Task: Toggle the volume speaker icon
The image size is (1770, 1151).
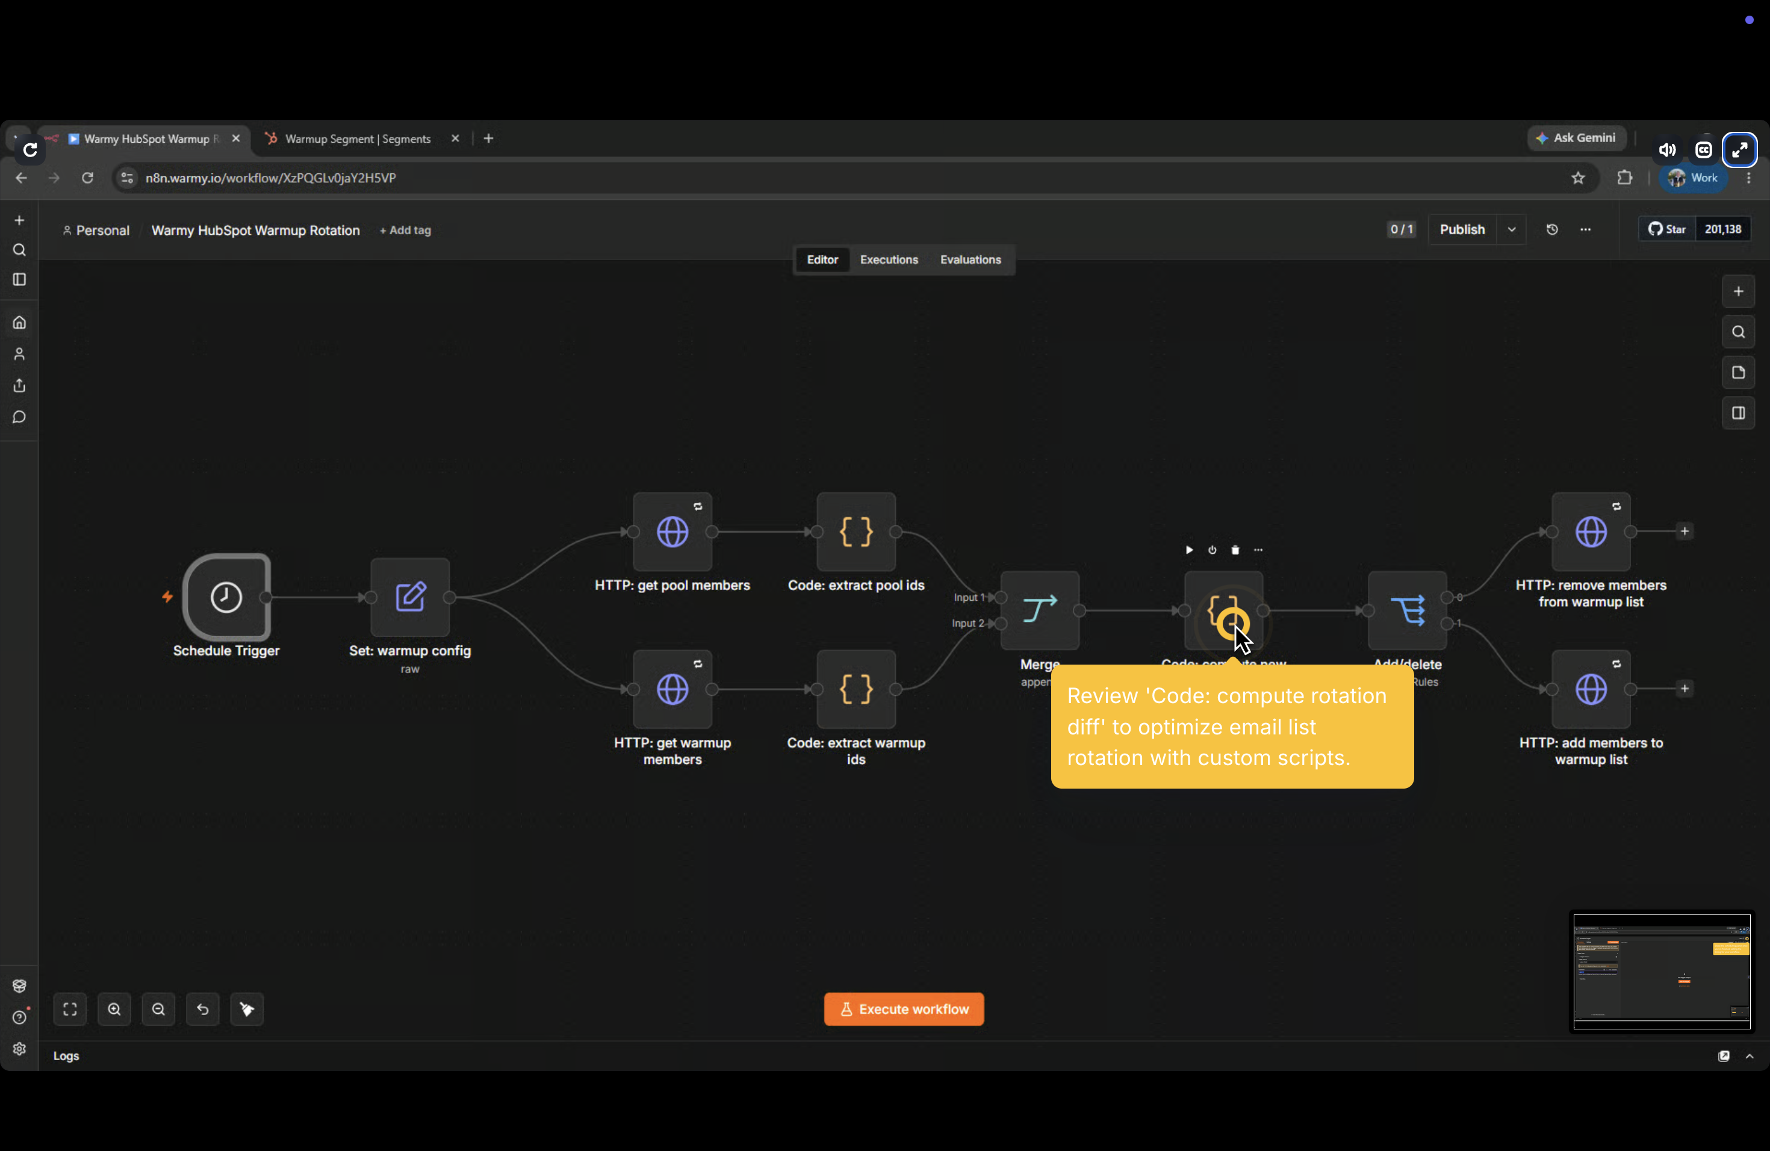Action: [x=1666, y=150]
